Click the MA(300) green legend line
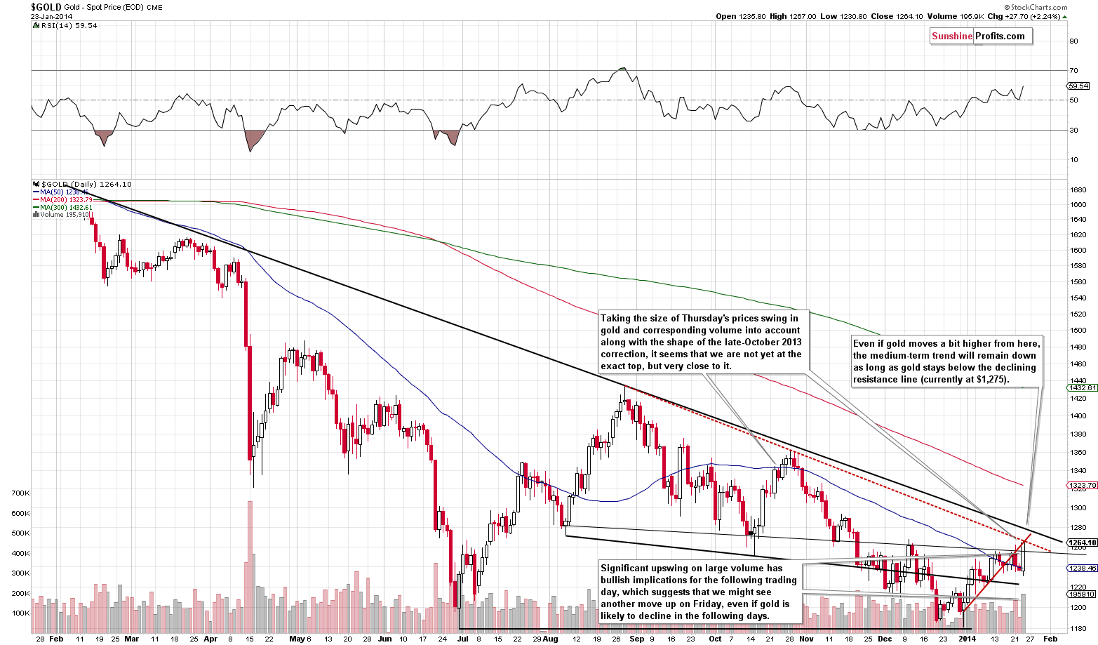This screenshot has width=1098, height=645. tap(36, 207)
